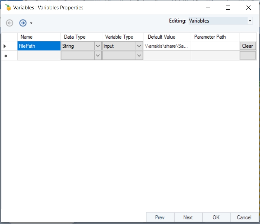Click the back navigation arrow icon

point(10,23)
